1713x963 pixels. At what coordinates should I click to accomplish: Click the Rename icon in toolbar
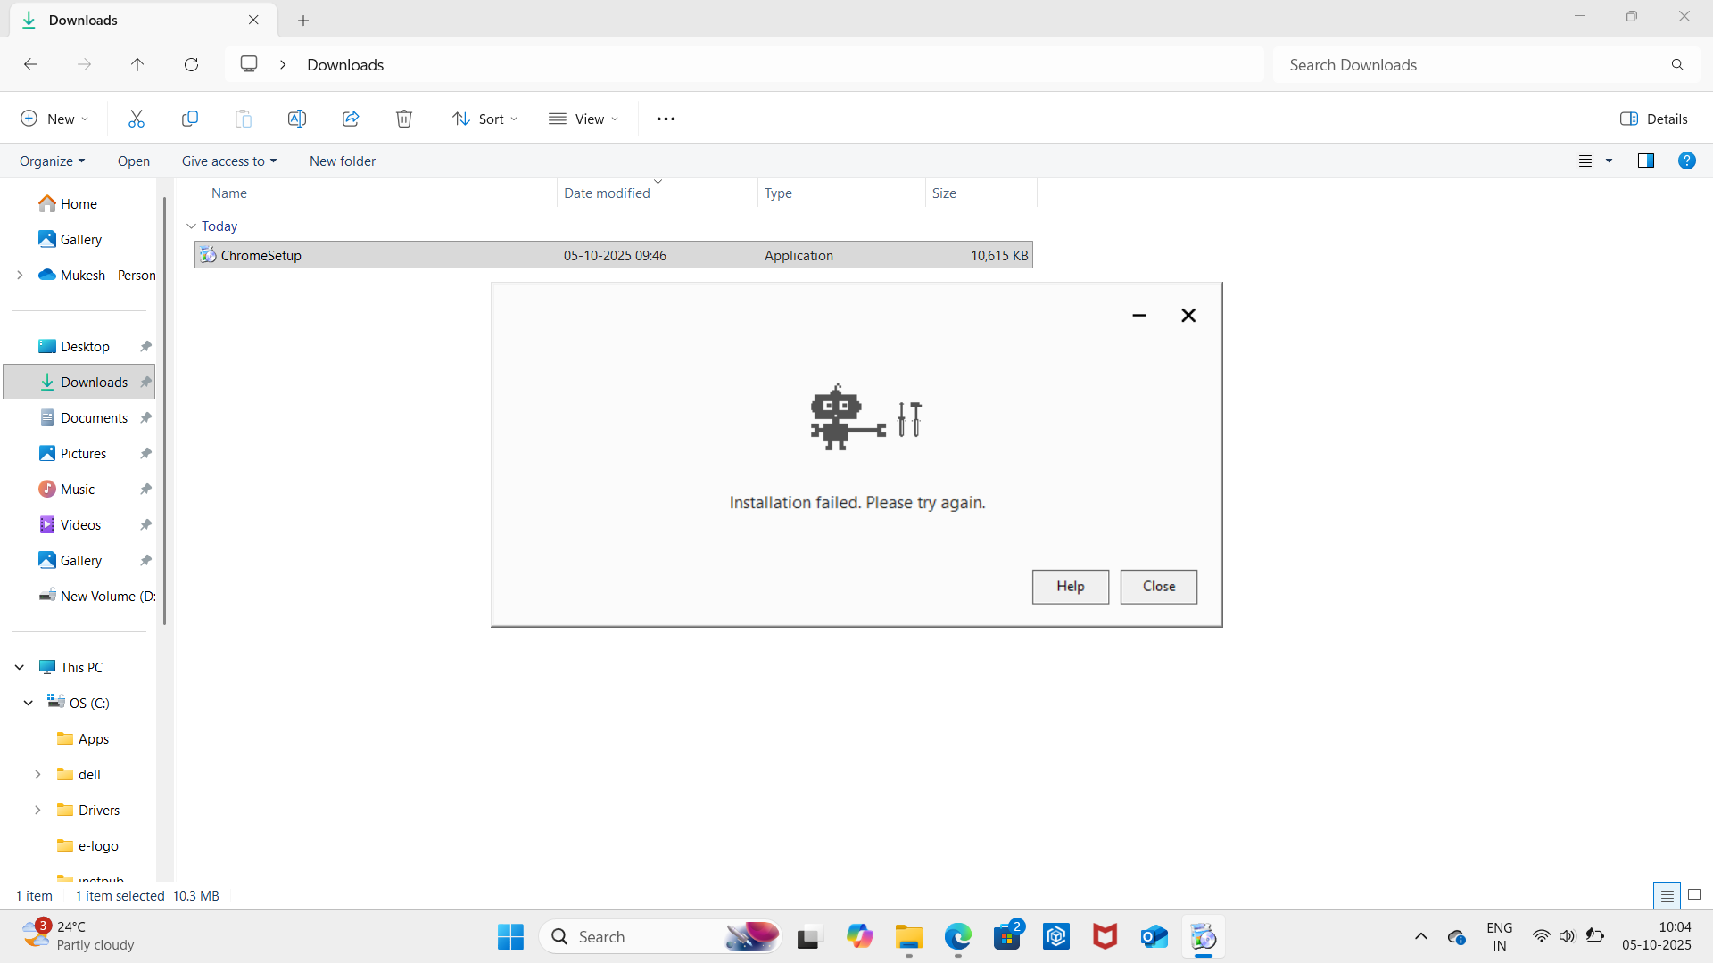[x=297, y=119]
